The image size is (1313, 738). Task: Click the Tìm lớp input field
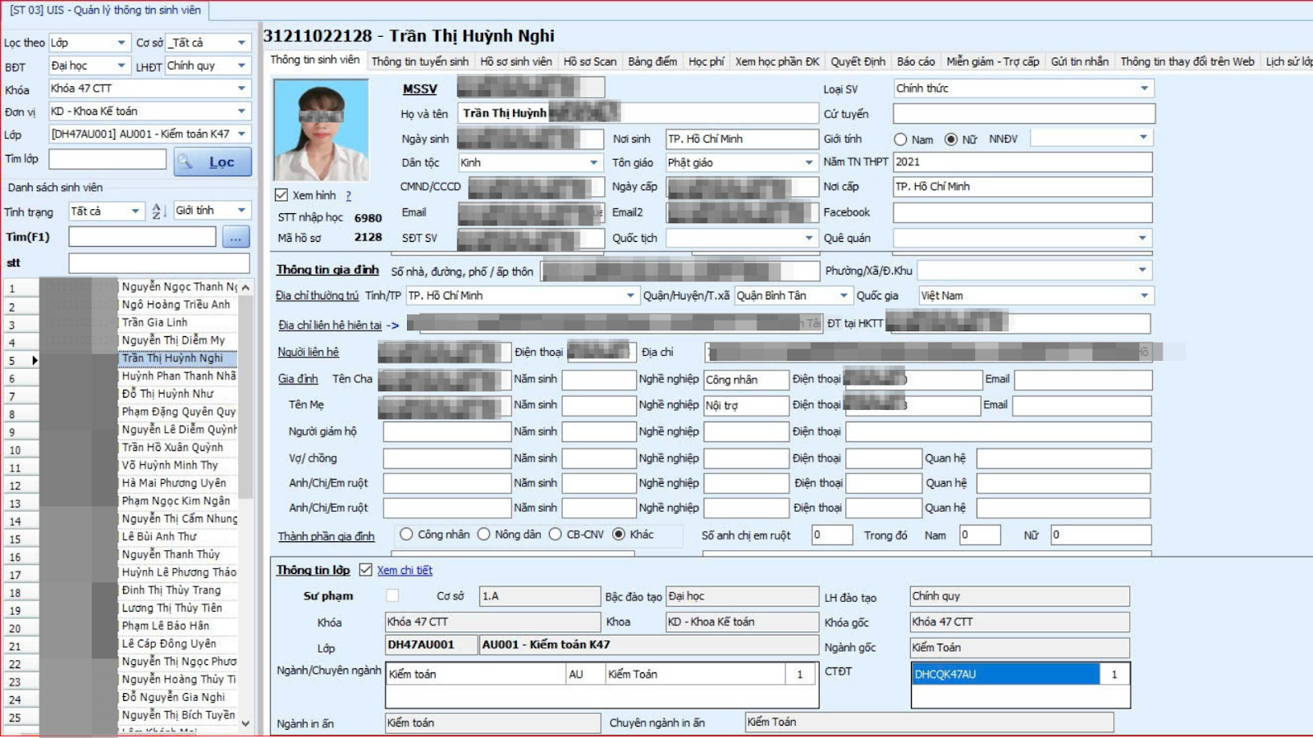click(x=108, y=159)
